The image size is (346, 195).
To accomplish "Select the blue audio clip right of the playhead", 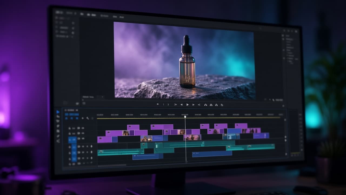I will coord(212,154).
